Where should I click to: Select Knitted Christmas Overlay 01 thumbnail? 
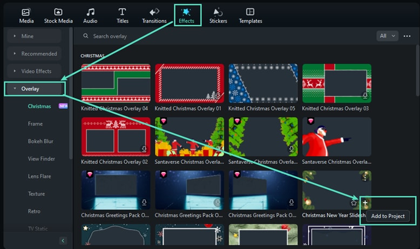[x=189, y=83]
